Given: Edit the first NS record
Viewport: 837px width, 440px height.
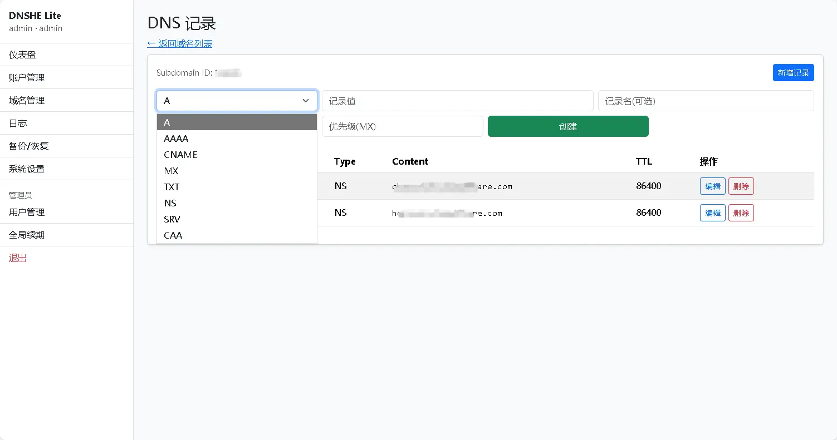Looking at the screenshot, I should pyautogui.click(x=712, y=186).
